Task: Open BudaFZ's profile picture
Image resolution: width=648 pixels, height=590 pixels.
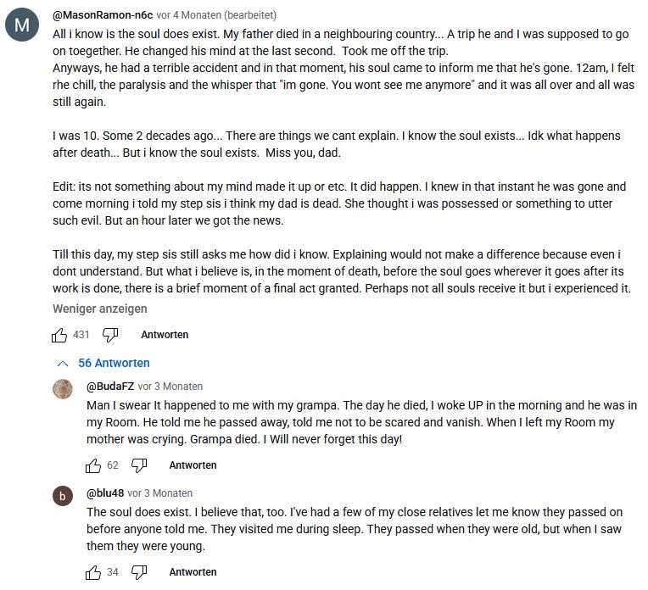Action: click(x=63, y=389)
